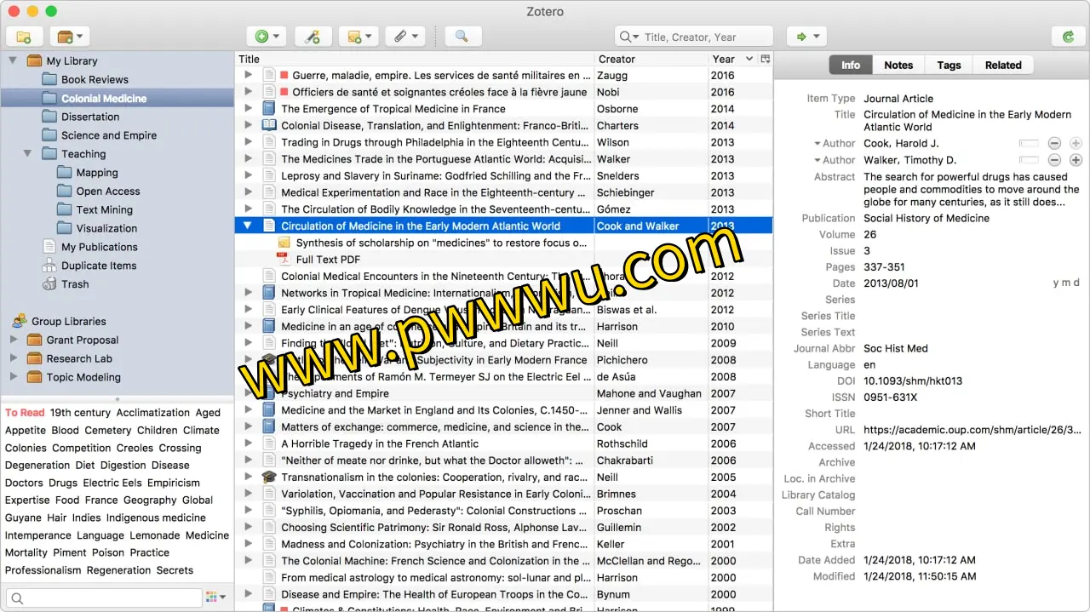Image resolution: width=1090 pixels, height=612 pixels.
Task: Switch to the Tags tab
Action: 949,65
